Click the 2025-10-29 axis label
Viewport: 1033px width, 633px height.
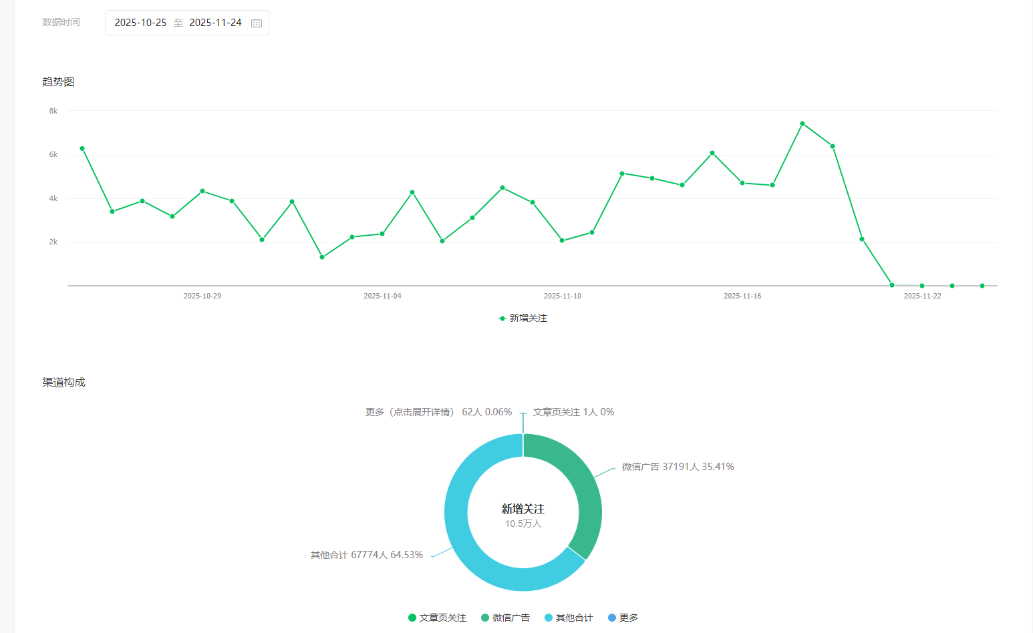point(202,296)
